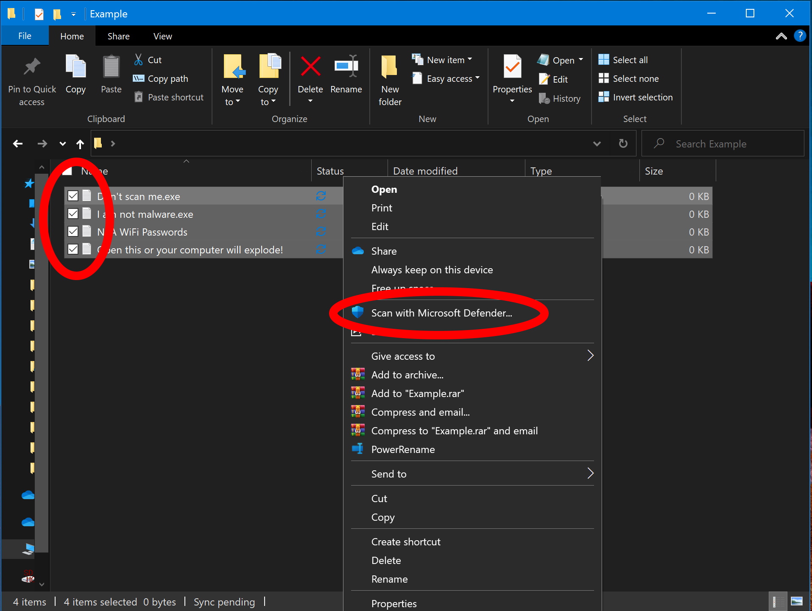Toggle checkbox for "I am not malware.exe"
This screenshot has width=812, height=611.
coord(73,213)
